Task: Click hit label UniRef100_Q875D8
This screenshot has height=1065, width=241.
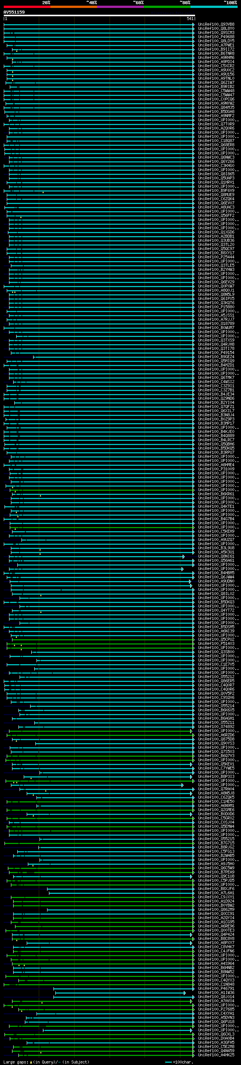Action: 216,739
